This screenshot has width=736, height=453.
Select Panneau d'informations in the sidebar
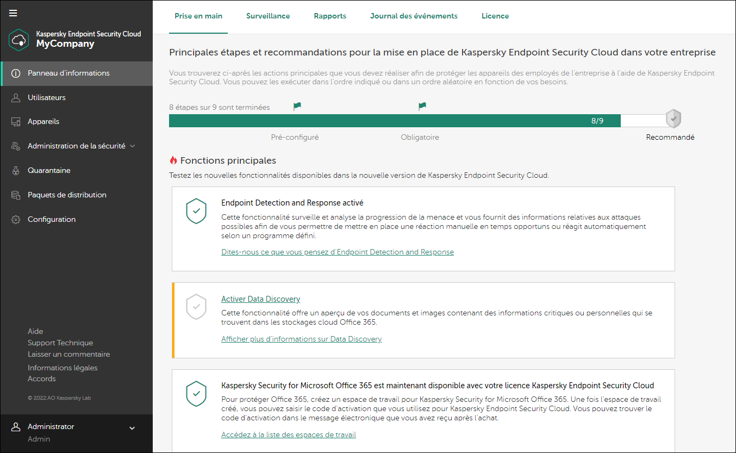click(x=76, y=73)
